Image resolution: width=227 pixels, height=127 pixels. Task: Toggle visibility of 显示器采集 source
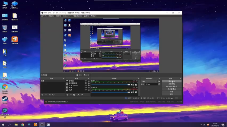click(x=86, y=83)
